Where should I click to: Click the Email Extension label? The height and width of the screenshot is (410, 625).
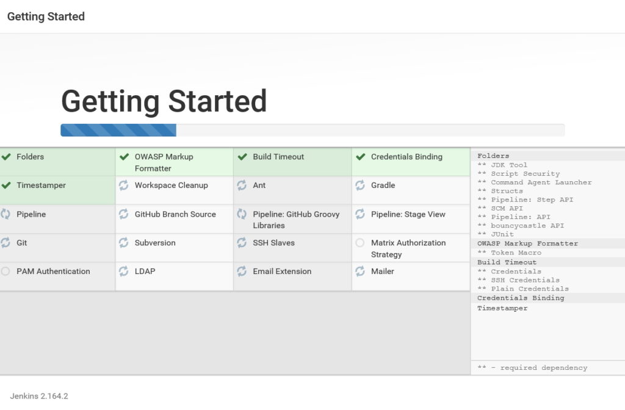pyautogui.click(x=282, y=272)
